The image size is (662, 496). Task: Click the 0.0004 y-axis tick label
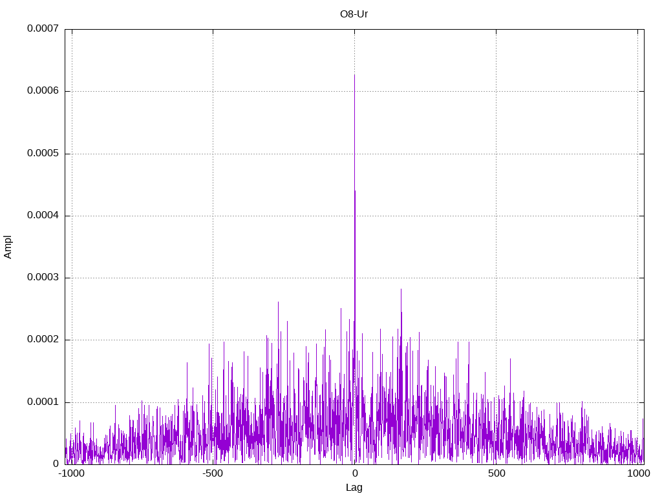[43, 215]
